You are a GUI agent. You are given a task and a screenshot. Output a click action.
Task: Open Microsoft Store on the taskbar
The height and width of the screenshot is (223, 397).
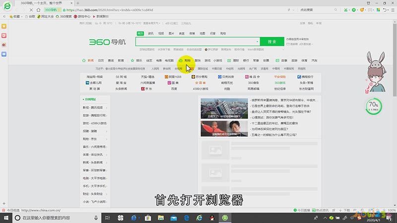tap(148, 218)
